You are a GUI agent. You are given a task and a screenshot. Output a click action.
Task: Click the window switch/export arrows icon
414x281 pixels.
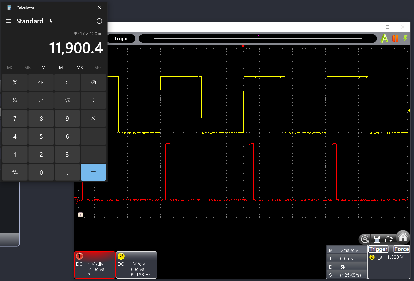pyautogui.click(x=389, y=239)
